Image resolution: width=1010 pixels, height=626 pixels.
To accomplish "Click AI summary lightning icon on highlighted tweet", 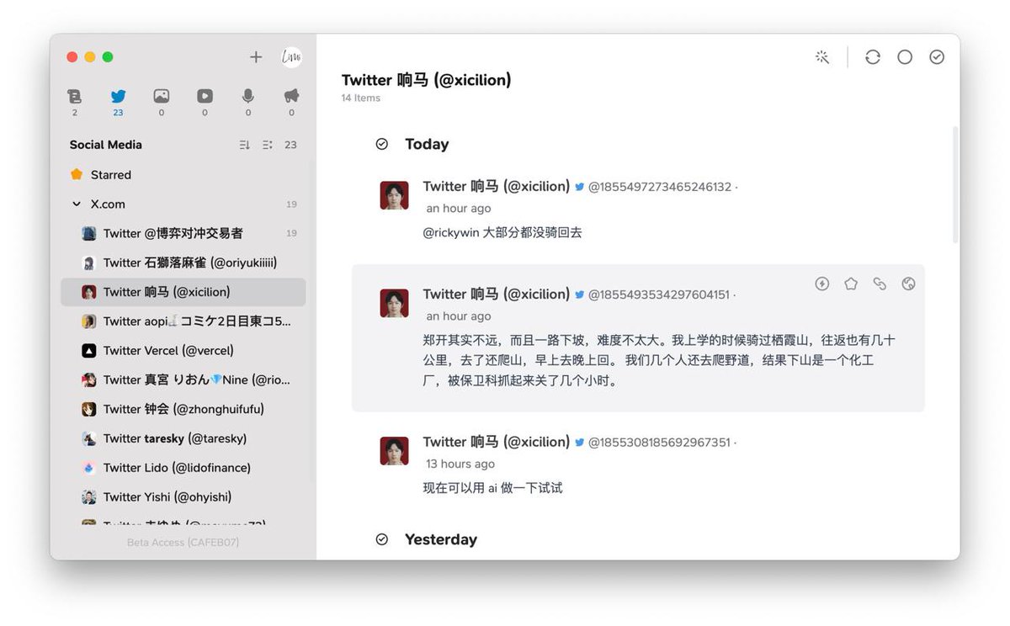I will pyautogui.click(x=822, y=284).
